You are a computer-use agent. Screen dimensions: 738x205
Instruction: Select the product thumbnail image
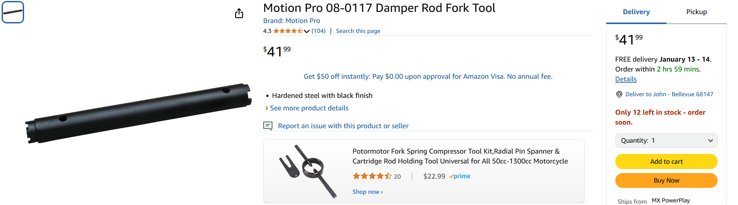click(13, 12)
